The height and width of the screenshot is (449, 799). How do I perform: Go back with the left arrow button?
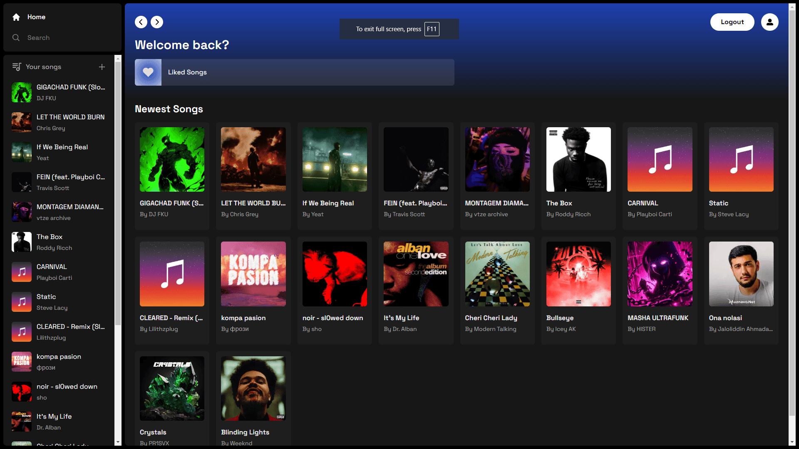pos(141,22)
